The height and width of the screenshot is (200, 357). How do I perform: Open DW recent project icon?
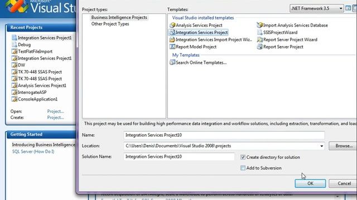click(15, 65)
